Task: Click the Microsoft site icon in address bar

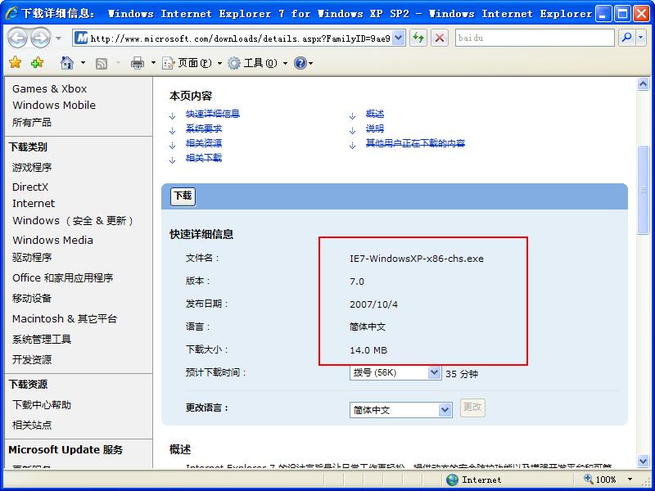Action: 81,38
